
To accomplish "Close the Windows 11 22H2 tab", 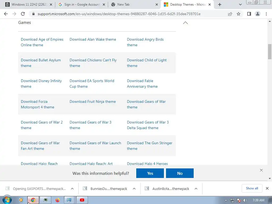I will tap(51, 5).
